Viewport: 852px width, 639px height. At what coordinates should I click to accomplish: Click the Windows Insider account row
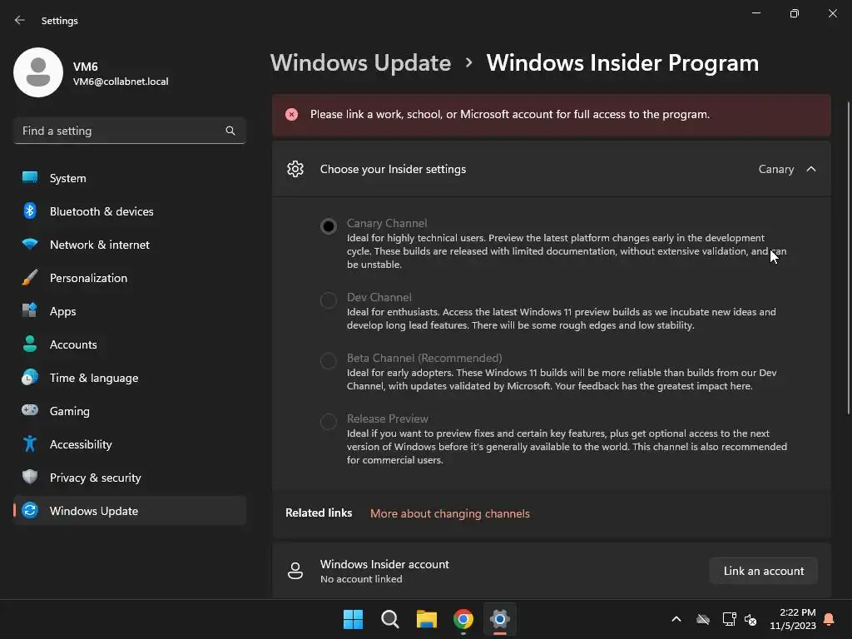pos(552,571)
